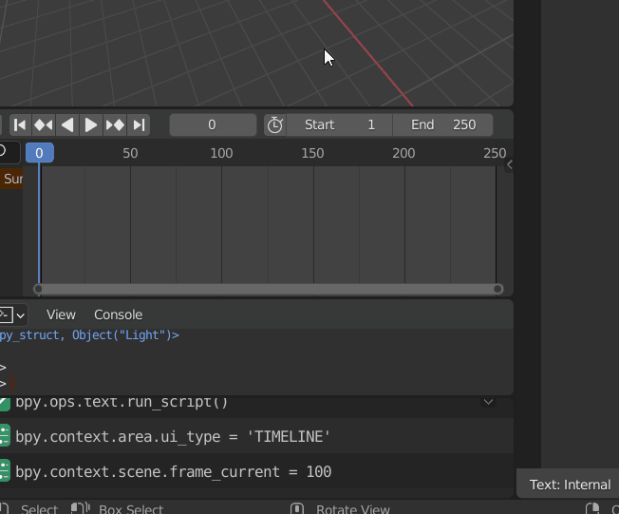Open the console View menu
619x514 pixels.
(x=61, y=314)
